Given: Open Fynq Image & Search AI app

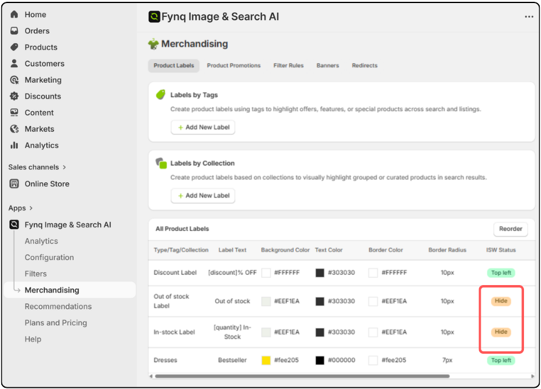Looking at the screenshot, I should tap(68, 225).
